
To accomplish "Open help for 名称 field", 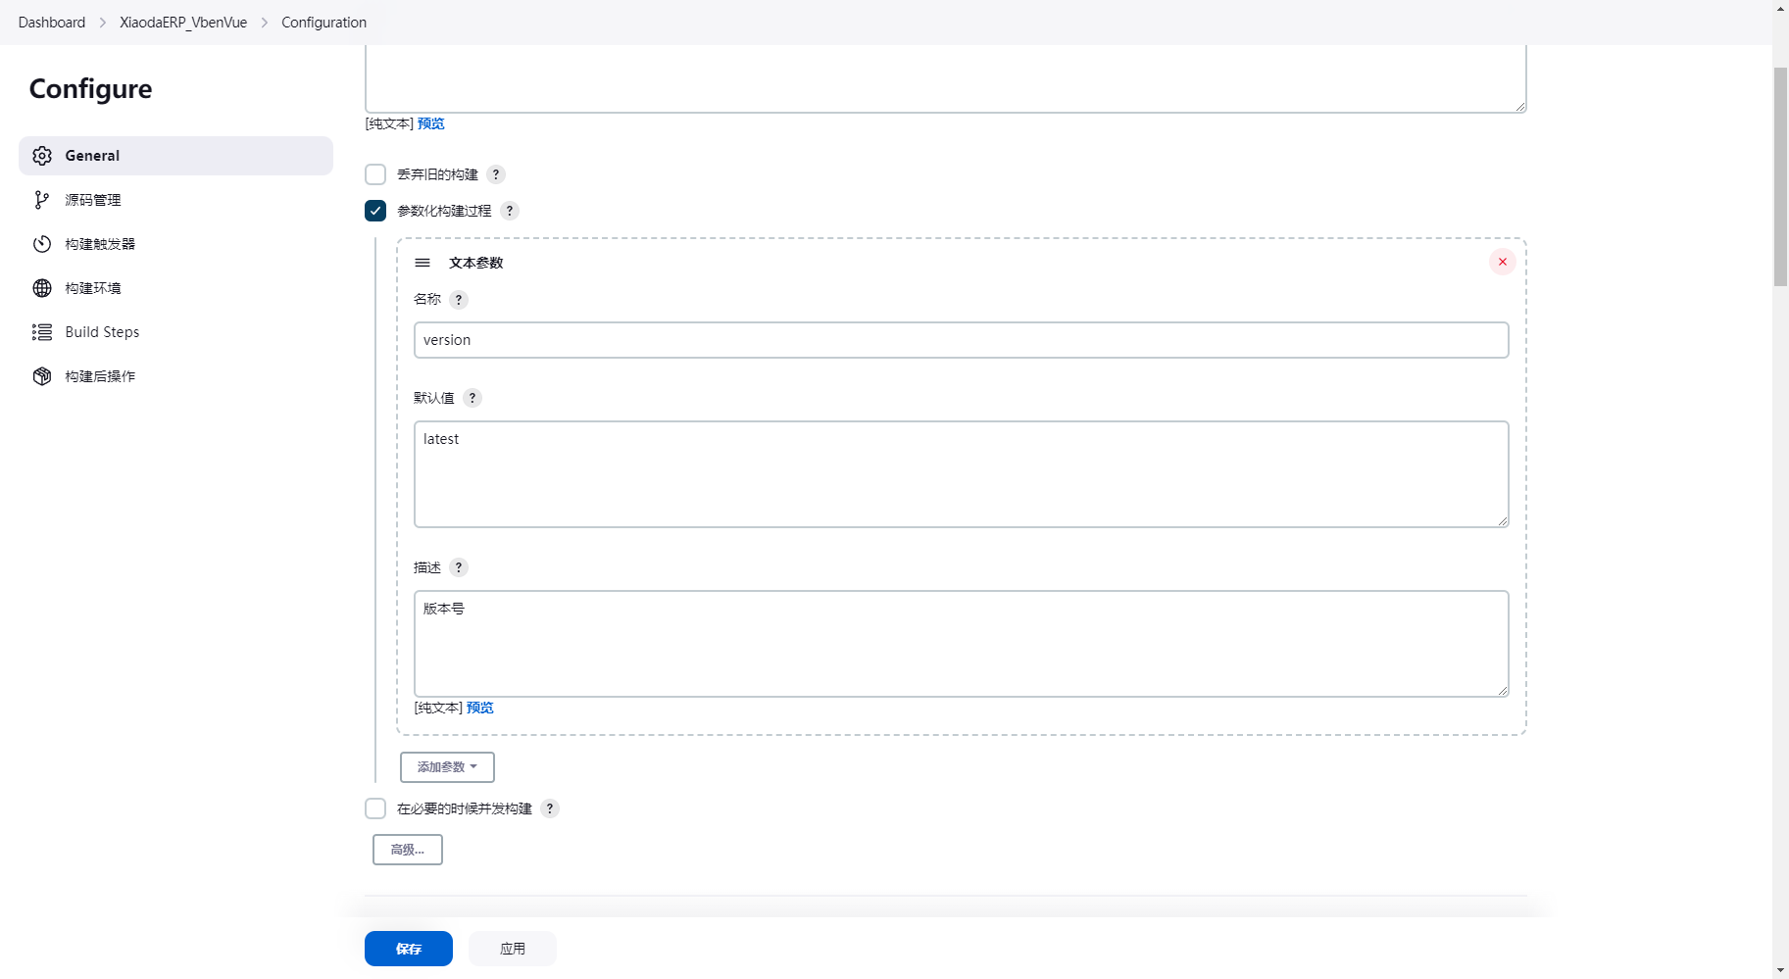I will click(458, 300).
